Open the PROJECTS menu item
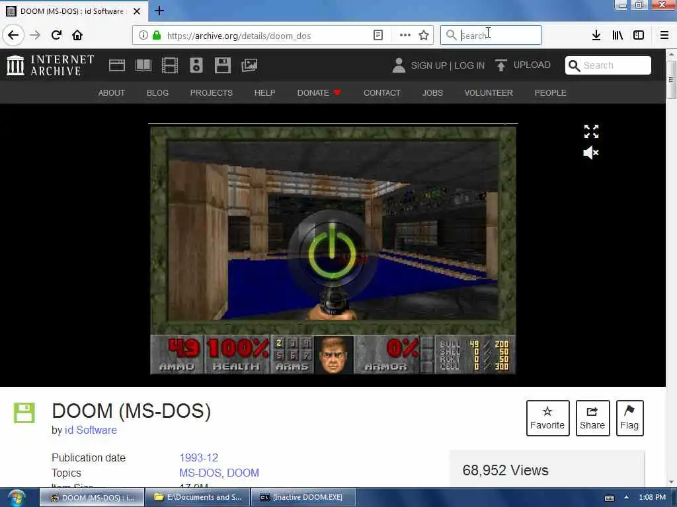This screenshot has height=507, width=677. [x=211, y=92]
